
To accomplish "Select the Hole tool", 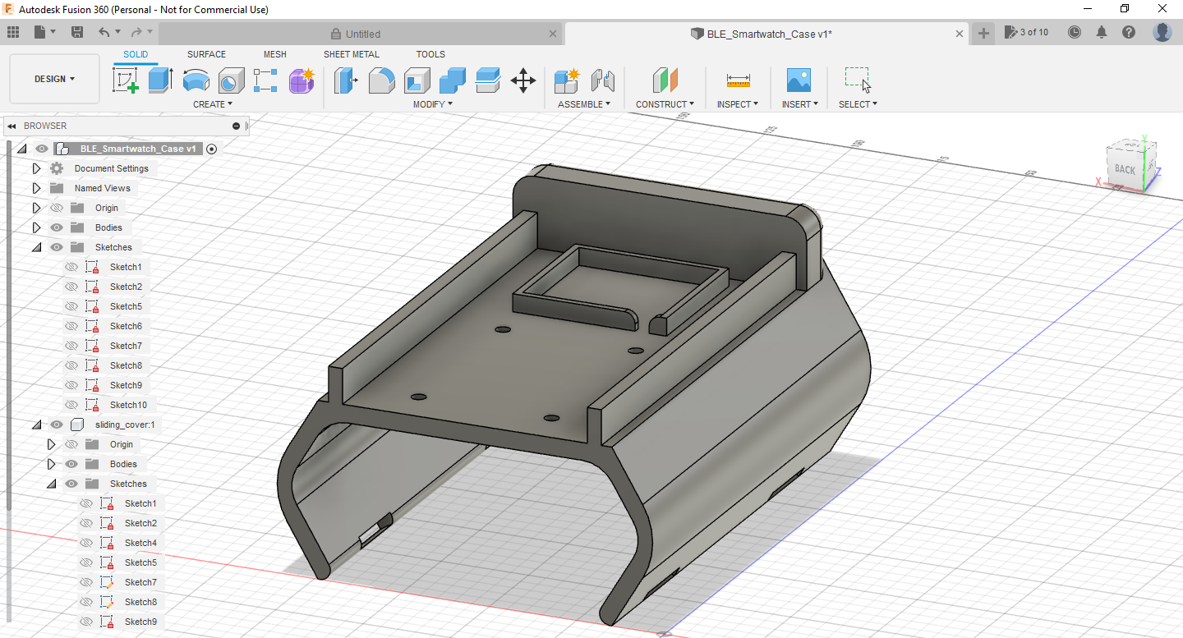I will click(231, 80).
